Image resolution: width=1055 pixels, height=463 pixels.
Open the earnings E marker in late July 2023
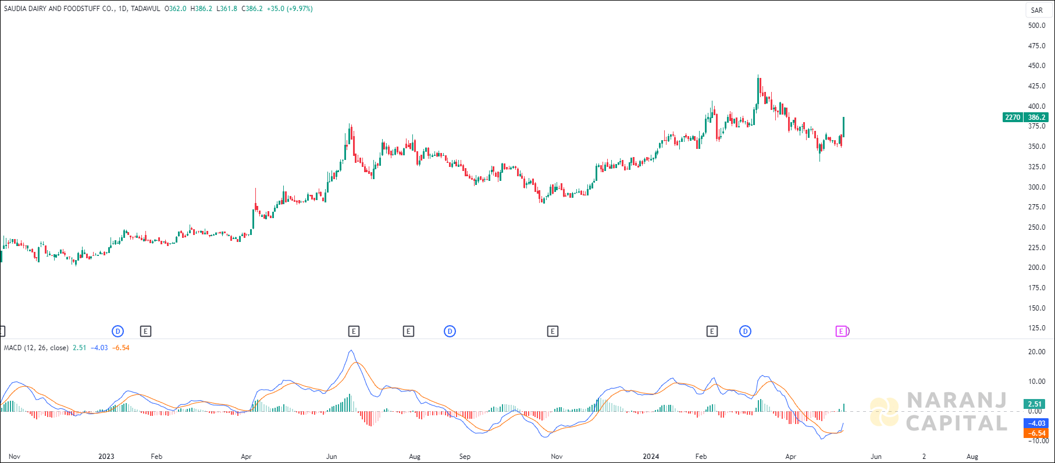point(408,332)
